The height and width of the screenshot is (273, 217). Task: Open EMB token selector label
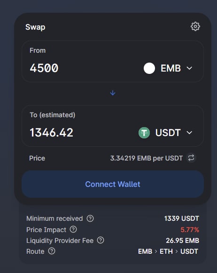click(x=170, y=68)
